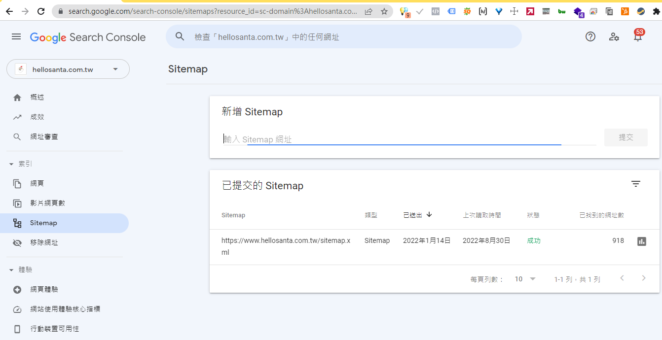
Task: Click browser forward arrow
Action: [x=25, y=11]
